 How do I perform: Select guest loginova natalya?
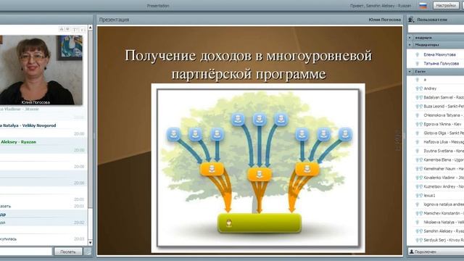tap(444, 204)
